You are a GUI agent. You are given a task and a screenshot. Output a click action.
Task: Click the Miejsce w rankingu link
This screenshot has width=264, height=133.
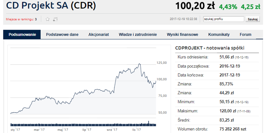point(20,19)
